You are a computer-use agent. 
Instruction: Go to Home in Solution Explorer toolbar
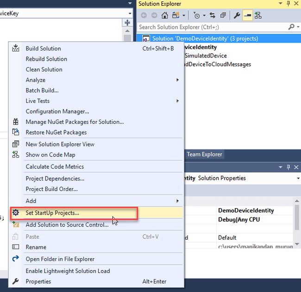coord(164,15)
